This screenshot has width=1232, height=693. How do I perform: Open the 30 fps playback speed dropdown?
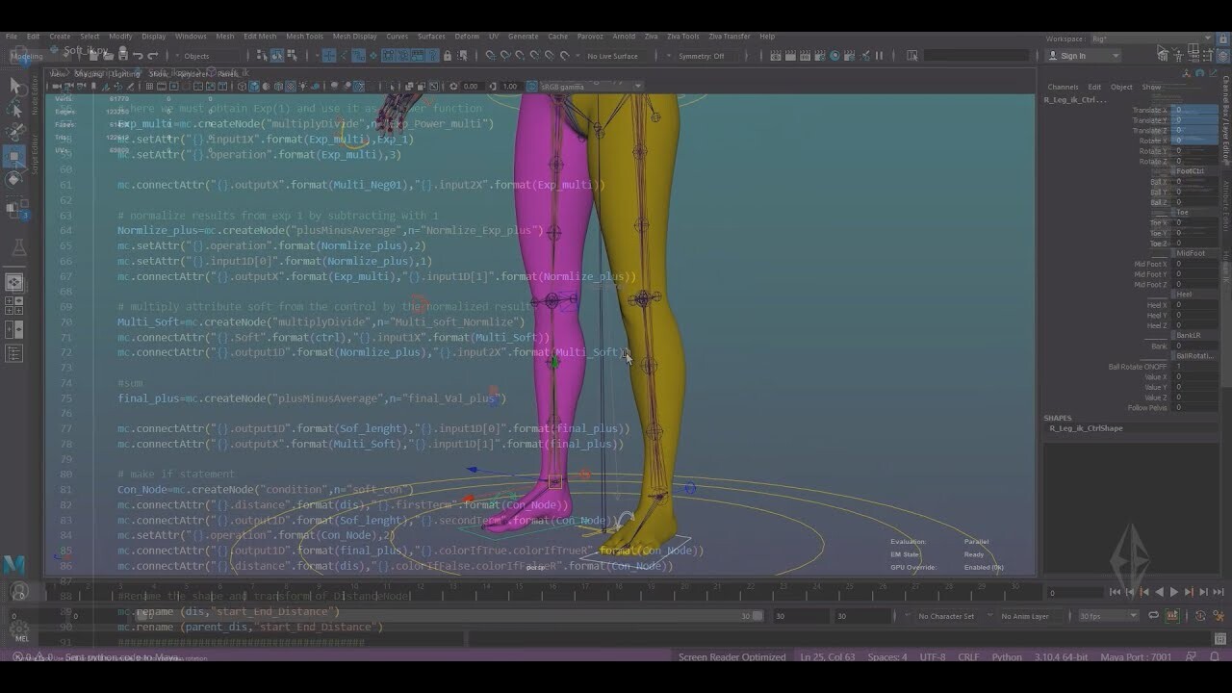click(1107, 614)
